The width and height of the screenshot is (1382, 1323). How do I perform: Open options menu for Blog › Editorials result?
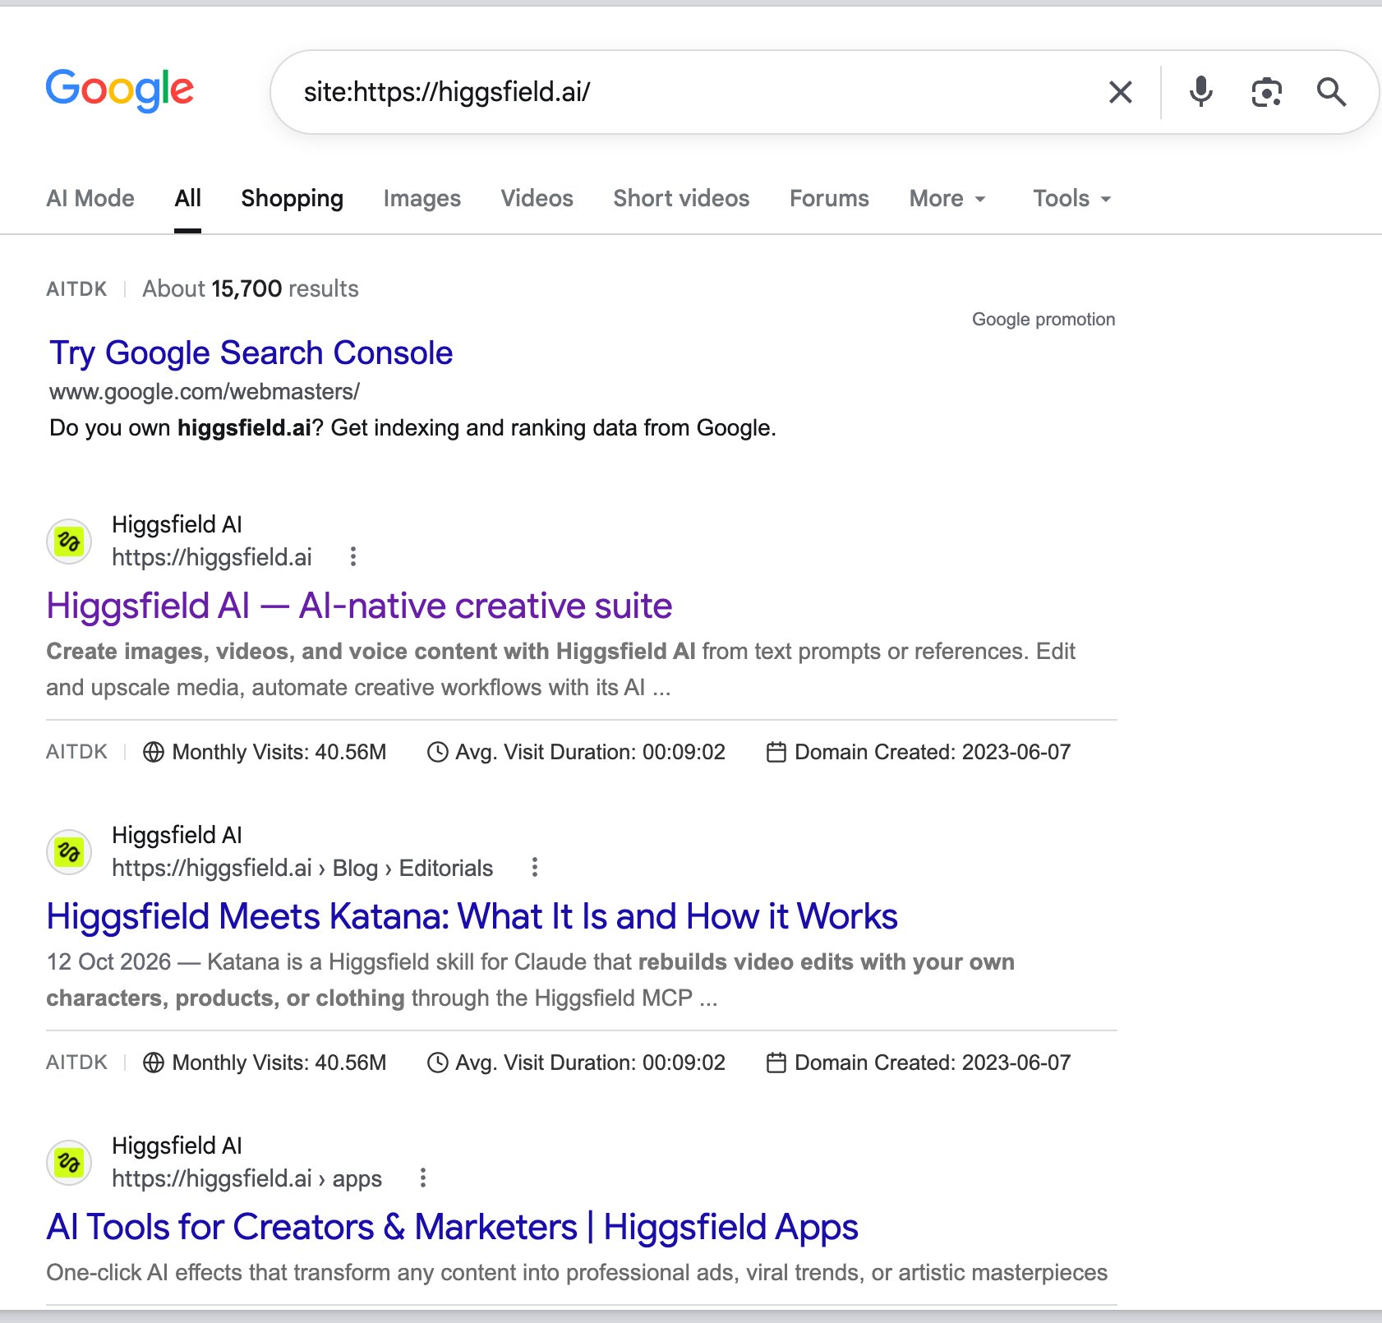535,868
